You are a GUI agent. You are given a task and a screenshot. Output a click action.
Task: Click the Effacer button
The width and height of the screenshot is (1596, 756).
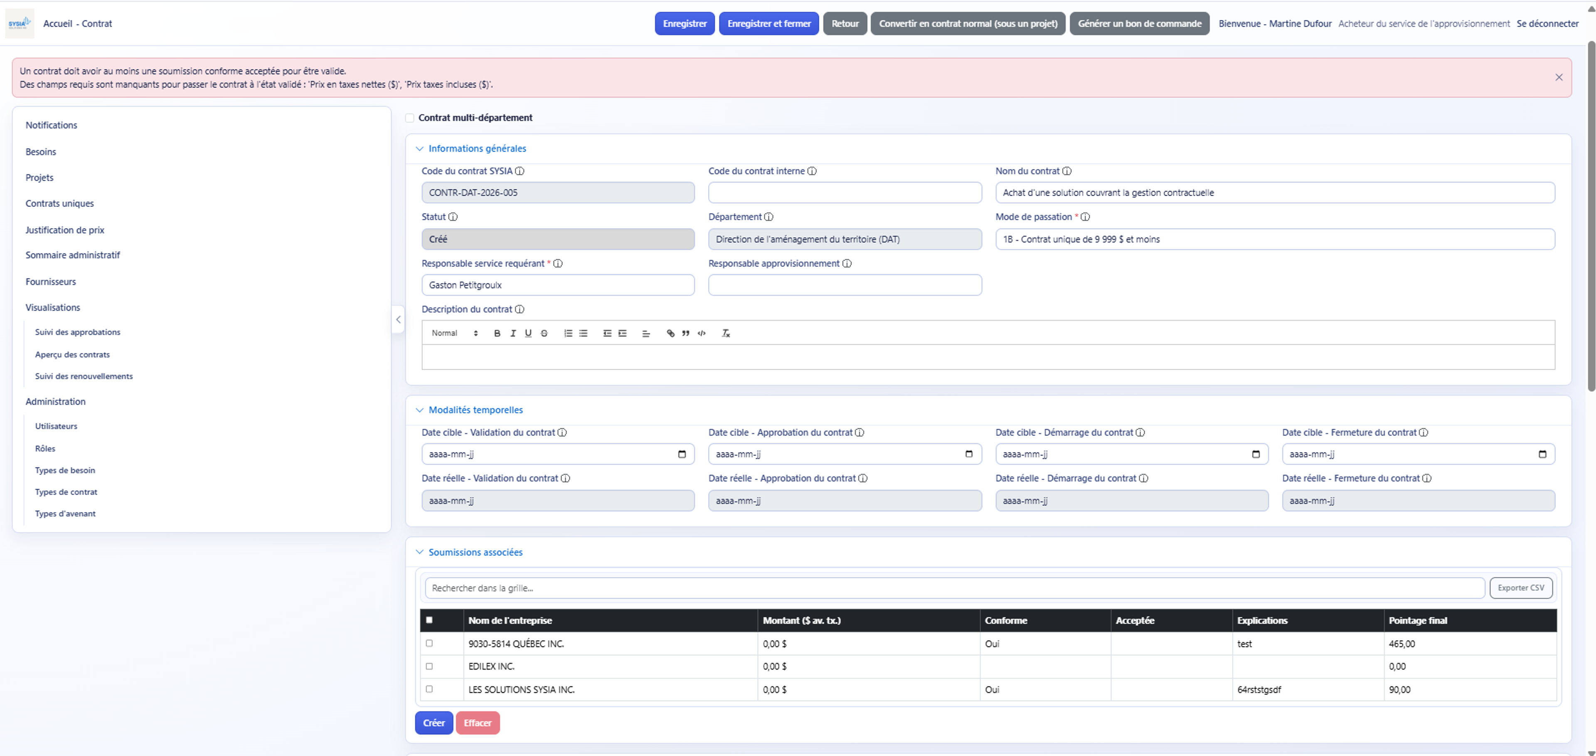tap(478, 723)
